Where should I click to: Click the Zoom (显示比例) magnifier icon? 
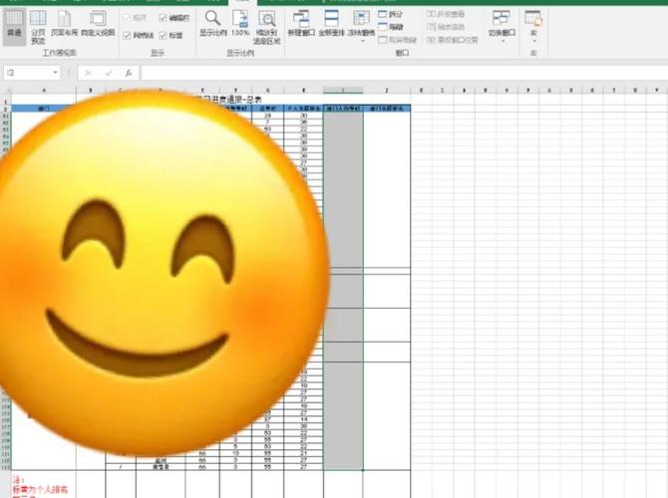tap(212, 24)
